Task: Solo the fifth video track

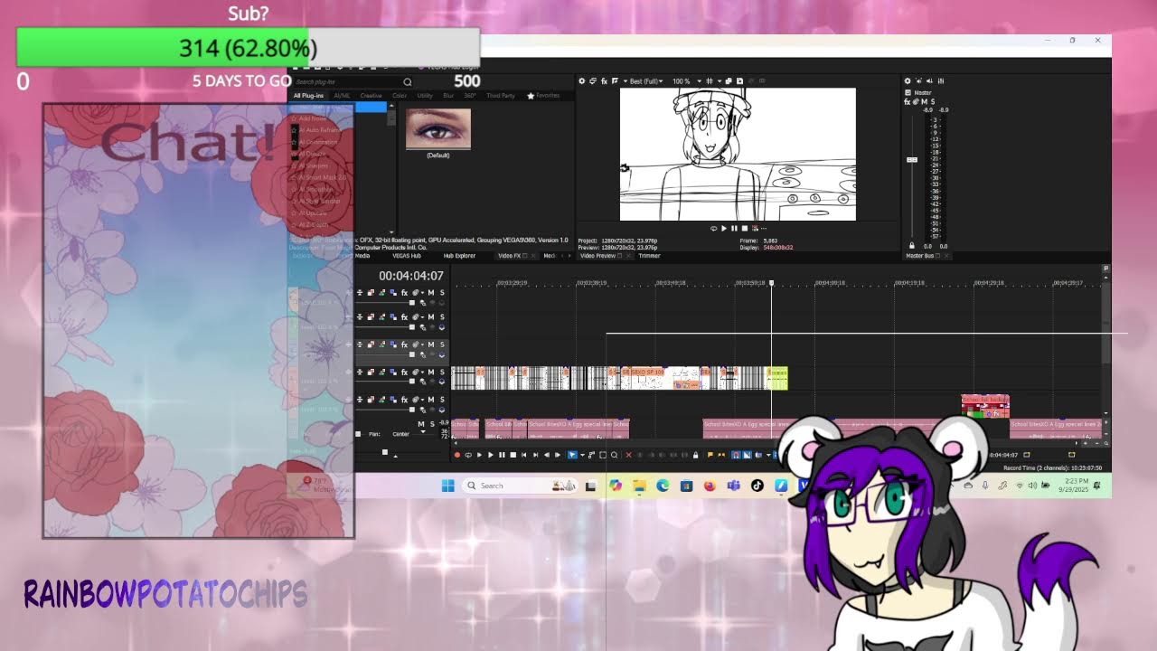Action: tap(442, 400)
